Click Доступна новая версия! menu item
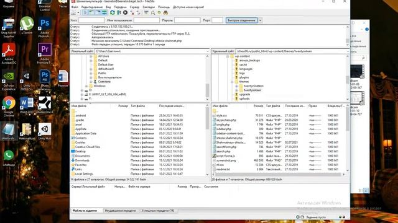Viewport: 398px width, 223px height. [188, 7]
